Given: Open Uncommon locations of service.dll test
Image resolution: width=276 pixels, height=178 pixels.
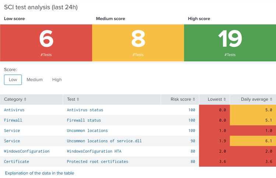Looking at the screenshot, I should click(x=104, y=141).
